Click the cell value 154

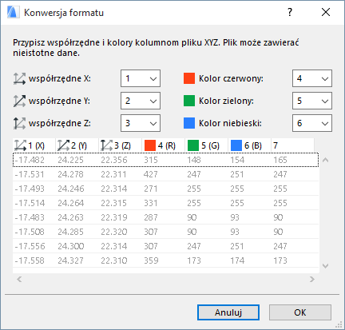(x=237, y=160)
